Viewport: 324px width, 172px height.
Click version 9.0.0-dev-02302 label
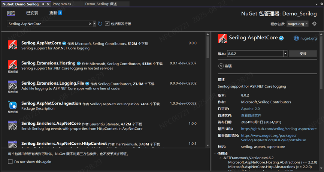(183, 83)
